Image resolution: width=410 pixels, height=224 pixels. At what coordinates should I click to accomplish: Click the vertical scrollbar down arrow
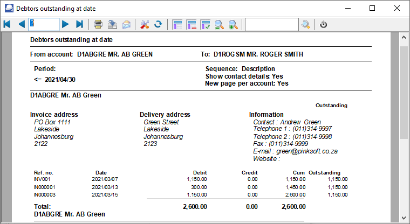[404, 218]
